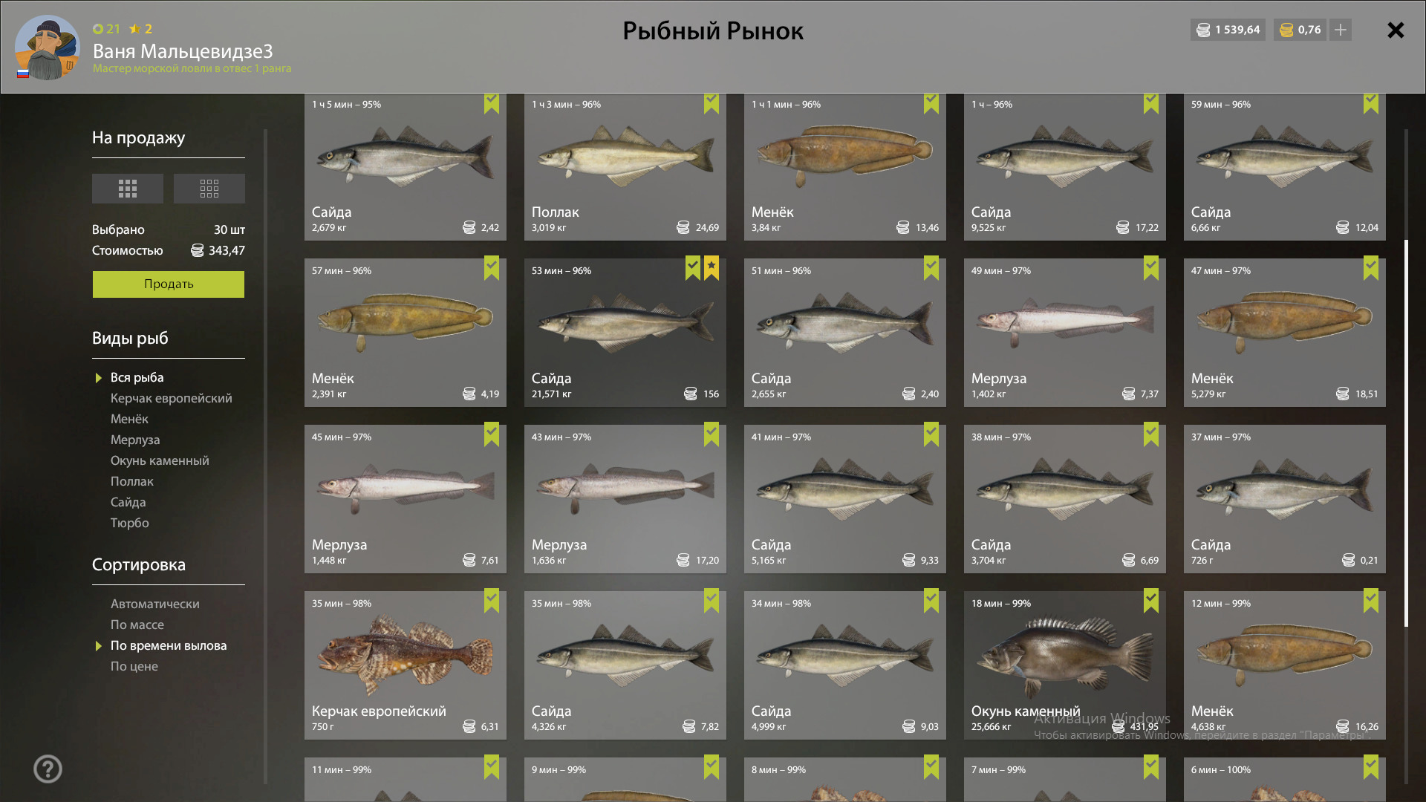Choose Автоматически sorting option
Image resolution: width=1426 pixels, height=802 pixels.
[155, 604]
